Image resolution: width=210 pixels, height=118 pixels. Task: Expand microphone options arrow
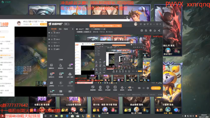pos(125,88)
